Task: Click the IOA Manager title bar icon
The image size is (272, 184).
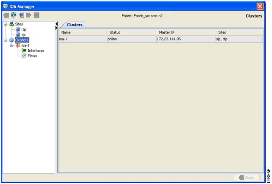Action: 6,6
